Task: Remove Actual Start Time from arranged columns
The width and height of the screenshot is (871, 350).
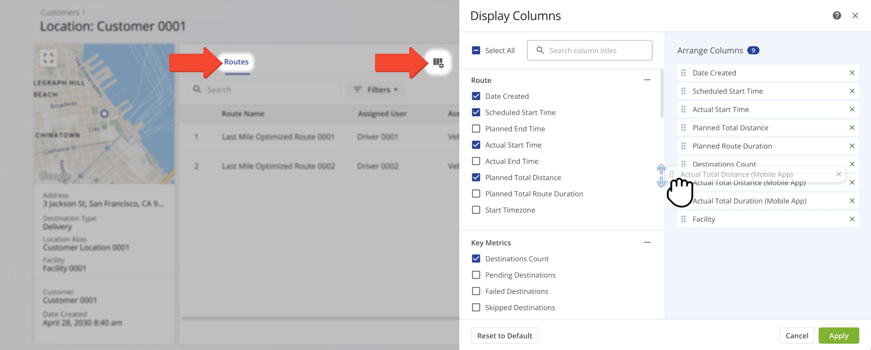Action: tap(852, 109)
